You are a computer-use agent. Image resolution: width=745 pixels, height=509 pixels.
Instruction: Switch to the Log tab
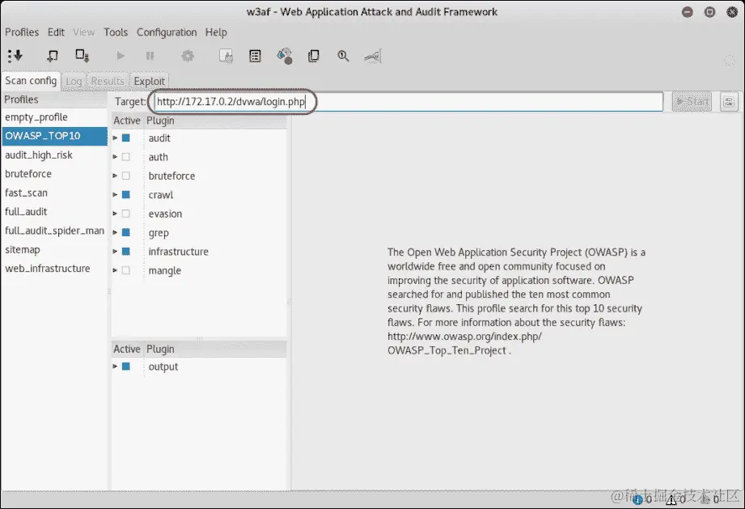(74, 81)
